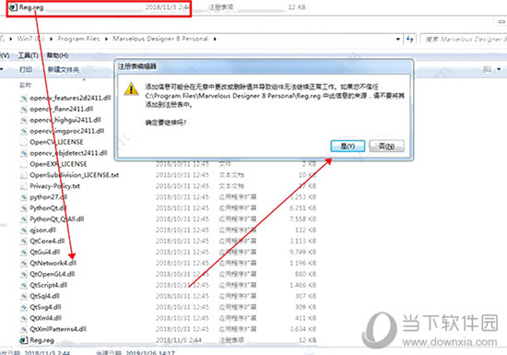The image size is (507, 355).
Task: Click the Reg.reg icon in bottom row
Action: (x=24, y=340)
